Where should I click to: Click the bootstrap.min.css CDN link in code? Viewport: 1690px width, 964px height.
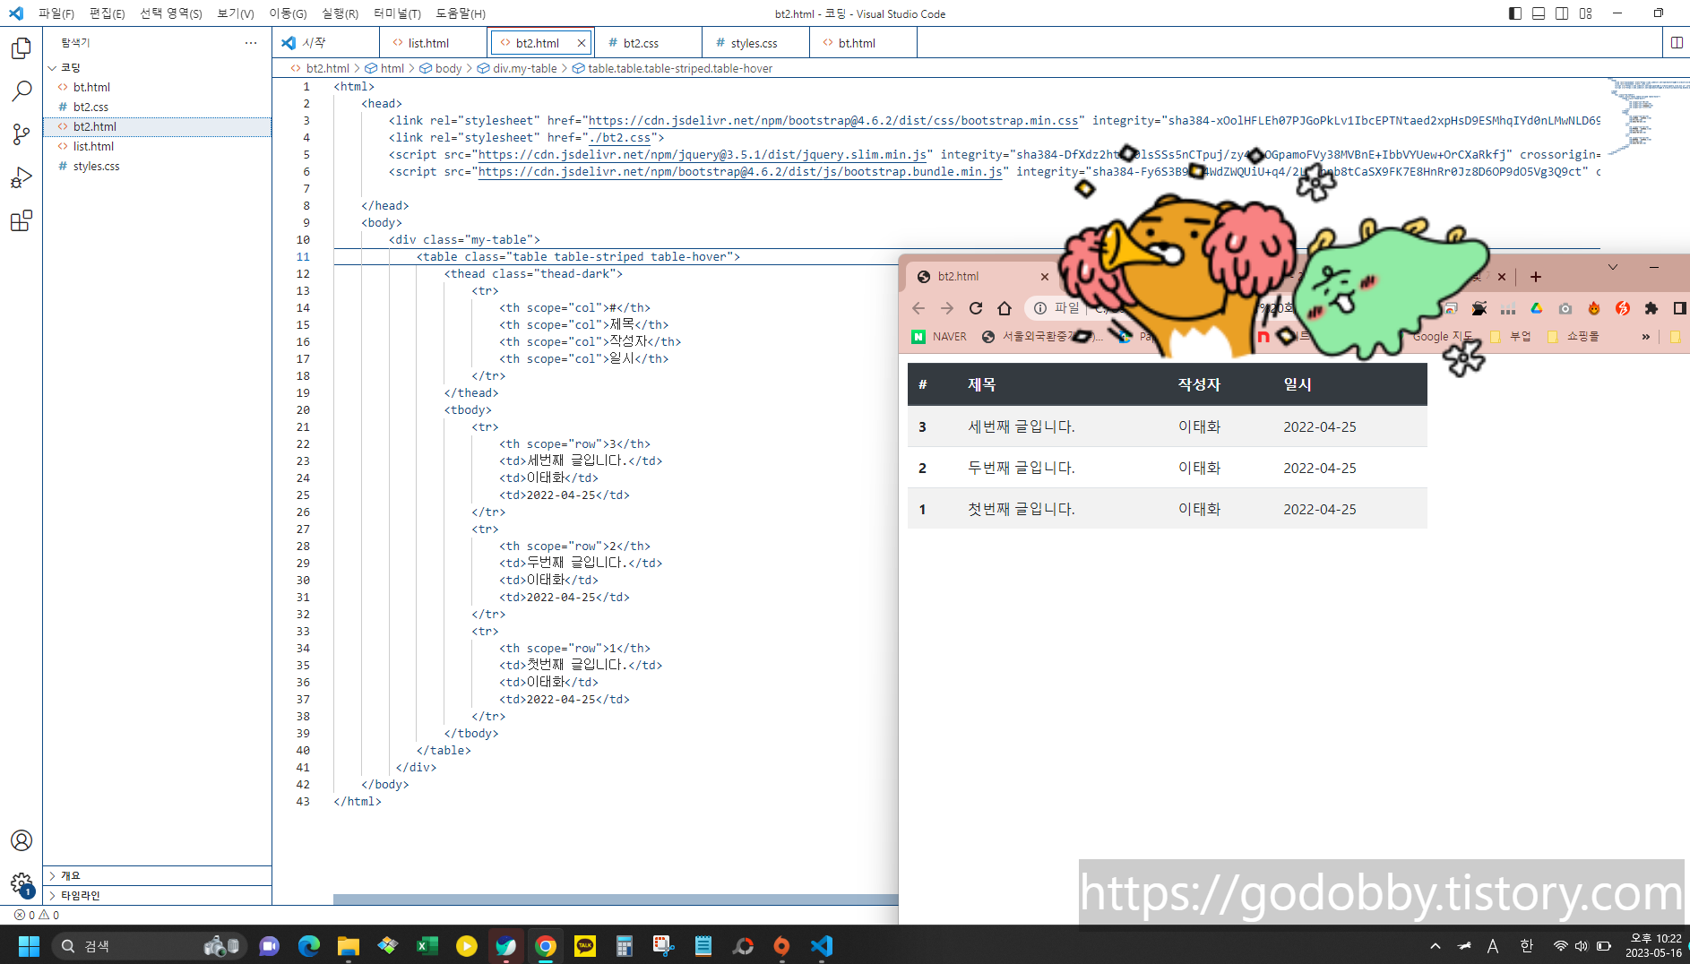point(833,121)
